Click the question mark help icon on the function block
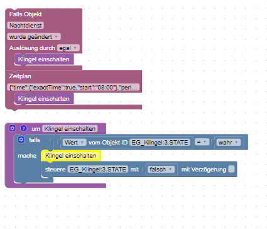Viewport: 267px width, 229px height. tap(23, 128)
